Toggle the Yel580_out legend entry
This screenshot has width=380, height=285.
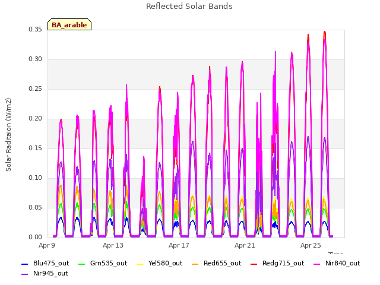[x=160, y=263]
